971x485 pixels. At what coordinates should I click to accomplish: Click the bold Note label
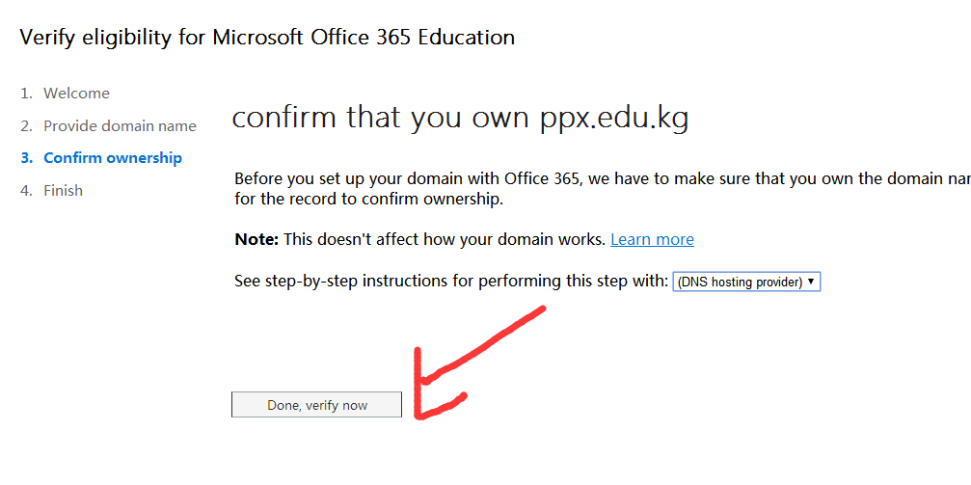[256, 239]
